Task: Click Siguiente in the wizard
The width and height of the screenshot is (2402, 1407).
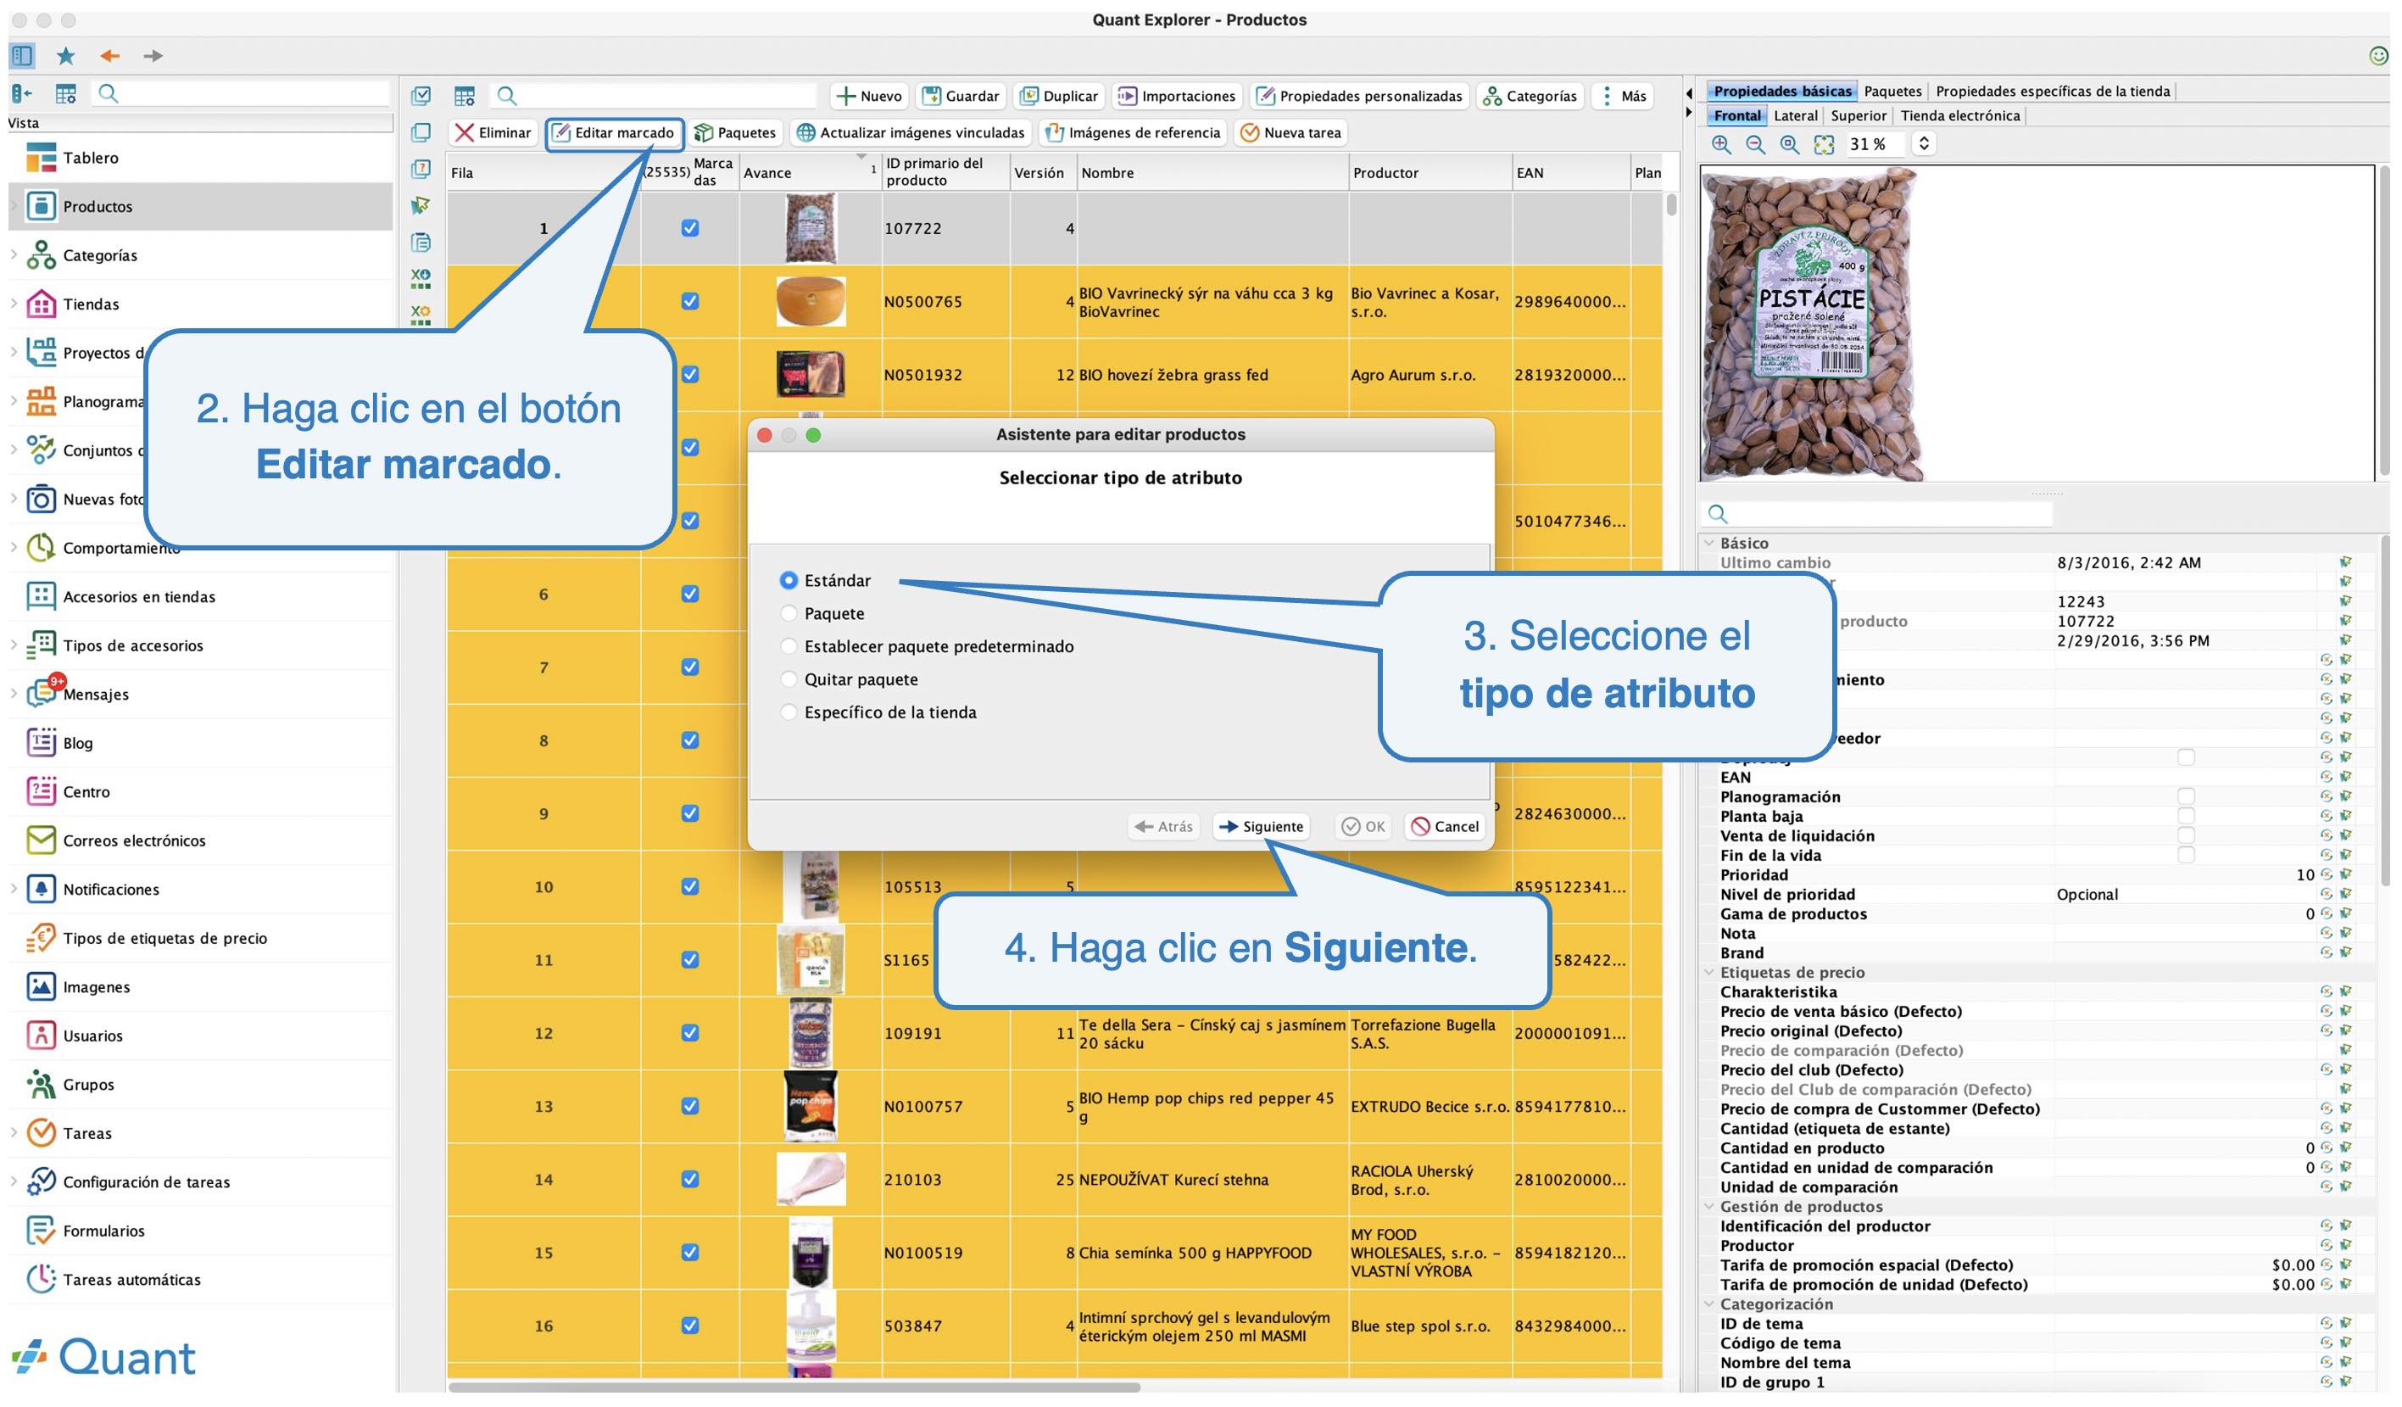Action: click(x=1262, y=826)
